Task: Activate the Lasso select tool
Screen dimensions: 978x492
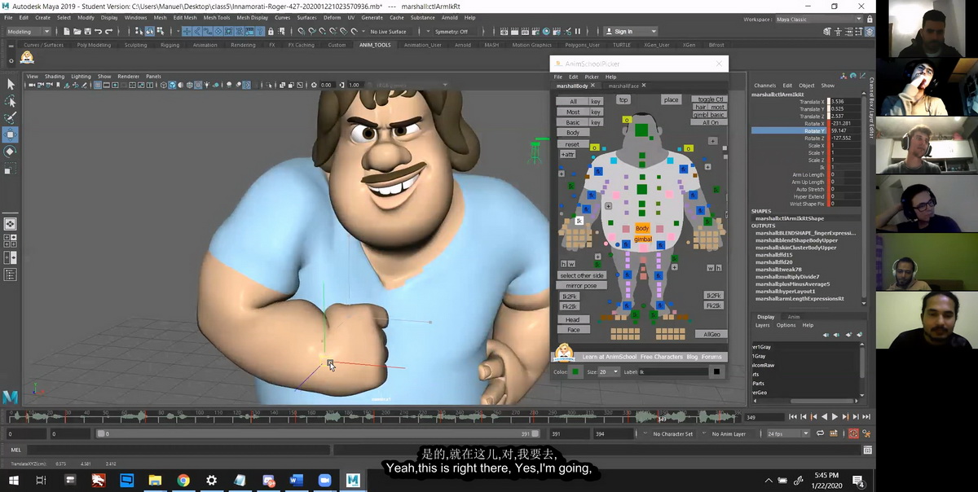Action: [x=11, y=101]
